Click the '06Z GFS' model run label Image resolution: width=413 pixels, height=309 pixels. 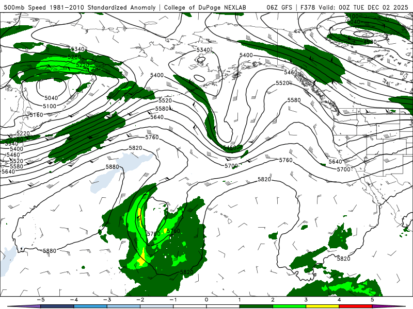click(279, 7)
